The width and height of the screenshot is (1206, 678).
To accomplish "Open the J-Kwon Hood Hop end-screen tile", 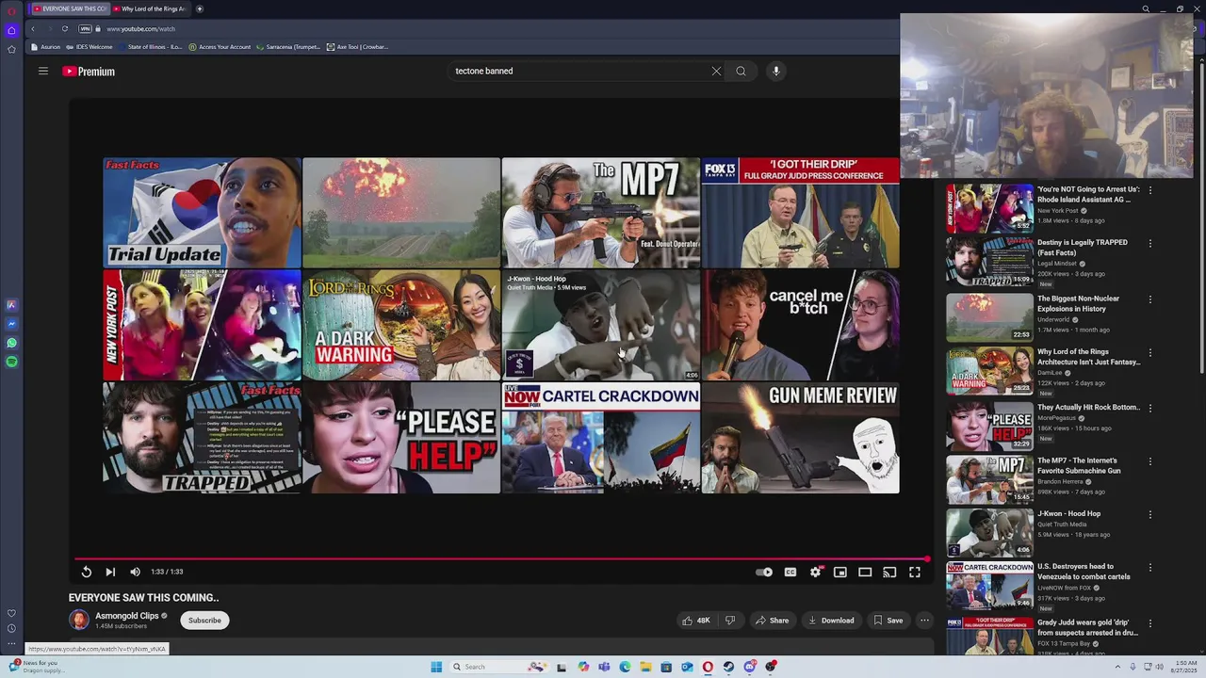I will coord(600,325).
